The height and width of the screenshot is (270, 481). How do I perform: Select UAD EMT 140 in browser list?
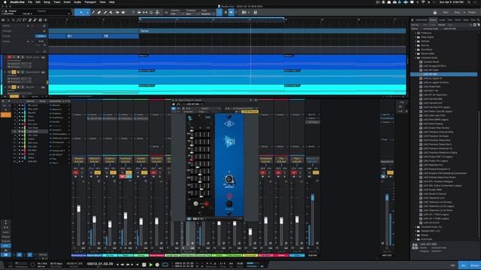pyautogui.click(x=431, y=91)
